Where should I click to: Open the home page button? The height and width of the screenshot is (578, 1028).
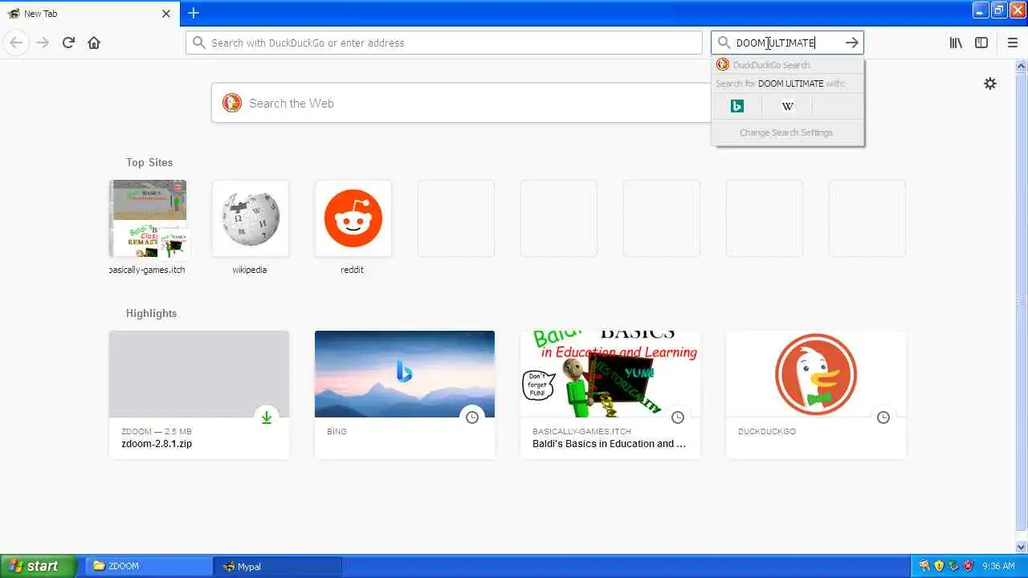click(94, 43)
